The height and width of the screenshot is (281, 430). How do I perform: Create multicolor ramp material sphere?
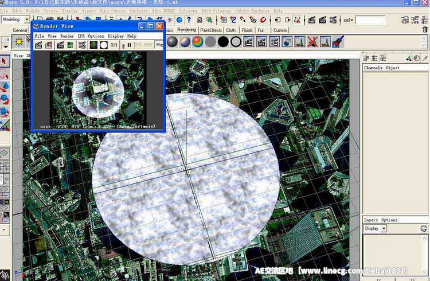[x=185, y=42]
